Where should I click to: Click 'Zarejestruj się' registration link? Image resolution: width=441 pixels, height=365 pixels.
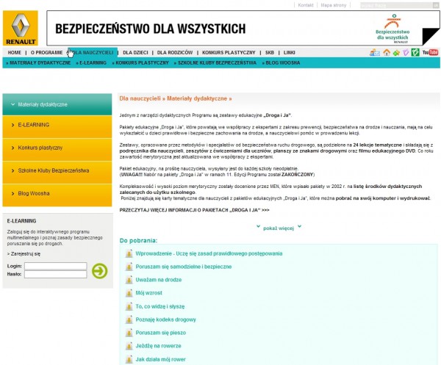pos(25,253)
